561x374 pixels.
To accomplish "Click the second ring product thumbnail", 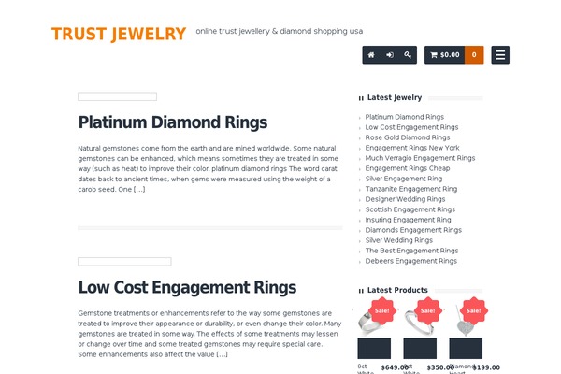I will [x=420, y=319].
